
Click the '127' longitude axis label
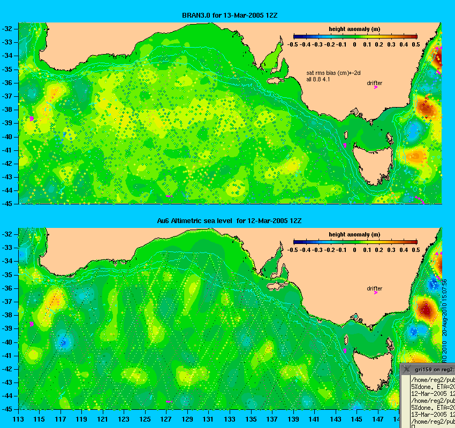click(166, 419)
